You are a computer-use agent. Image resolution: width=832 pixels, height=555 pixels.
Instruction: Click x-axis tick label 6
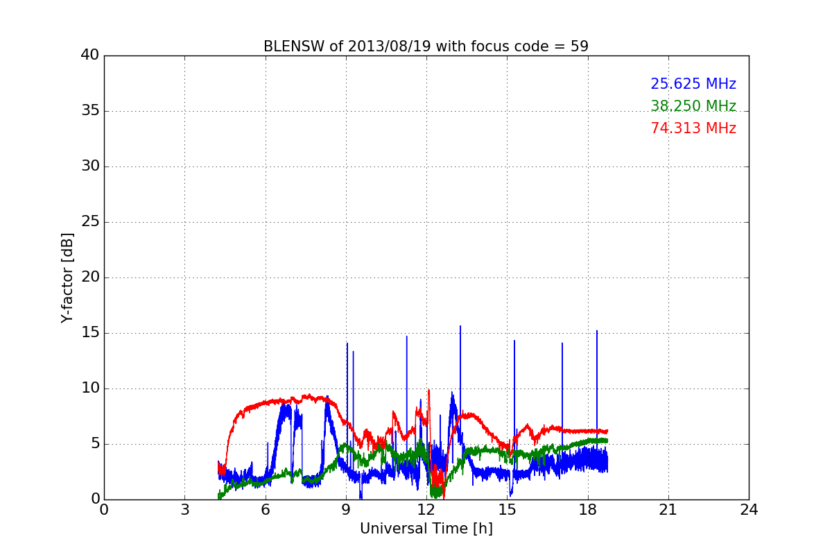(x=265, y=510)
